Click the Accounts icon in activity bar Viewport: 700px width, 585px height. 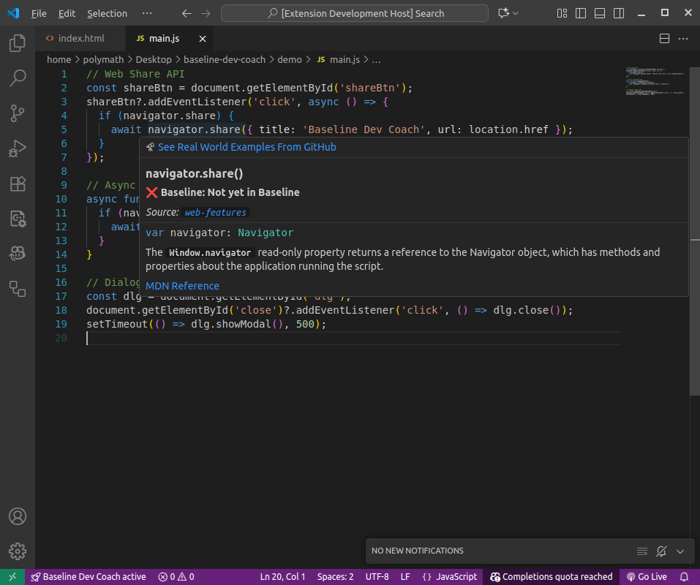[x=18, y=517]
